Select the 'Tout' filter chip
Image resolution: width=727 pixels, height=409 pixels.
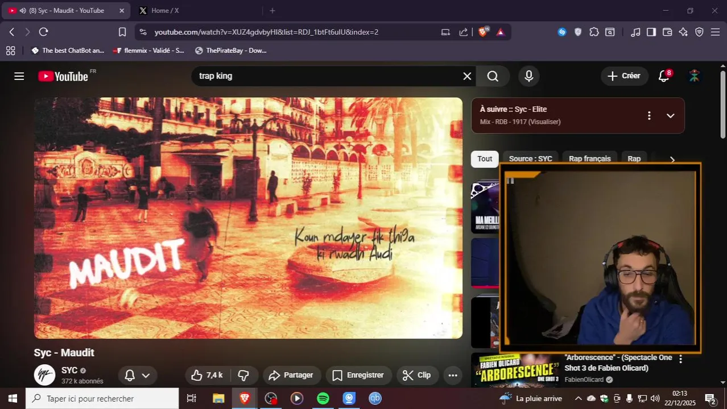click(485, 159)
